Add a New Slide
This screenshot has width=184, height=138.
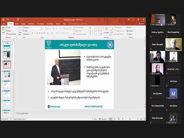(20, 31)
